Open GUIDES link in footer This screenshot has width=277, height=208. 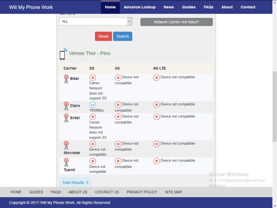(x=36, y=192)
